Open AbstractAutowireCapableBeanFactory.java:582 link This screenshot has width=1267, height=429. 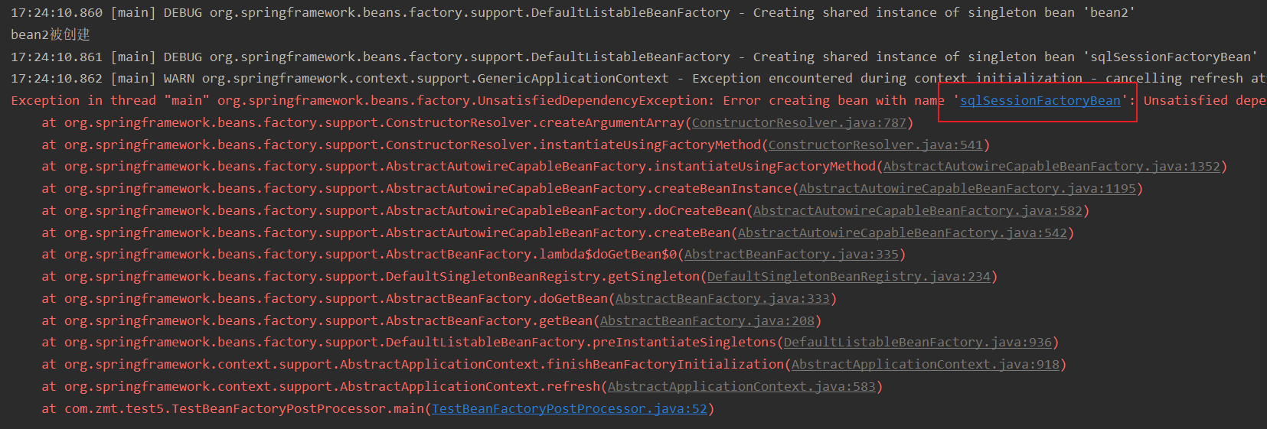917,211
